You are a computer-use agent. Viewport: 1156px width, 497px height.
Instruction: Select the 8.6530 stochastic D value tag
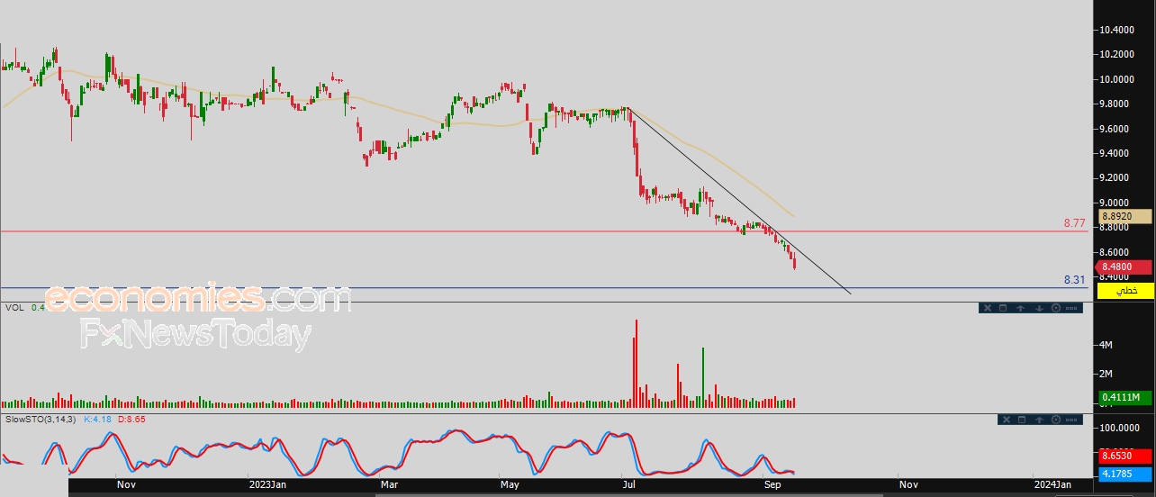(1127, 457)
